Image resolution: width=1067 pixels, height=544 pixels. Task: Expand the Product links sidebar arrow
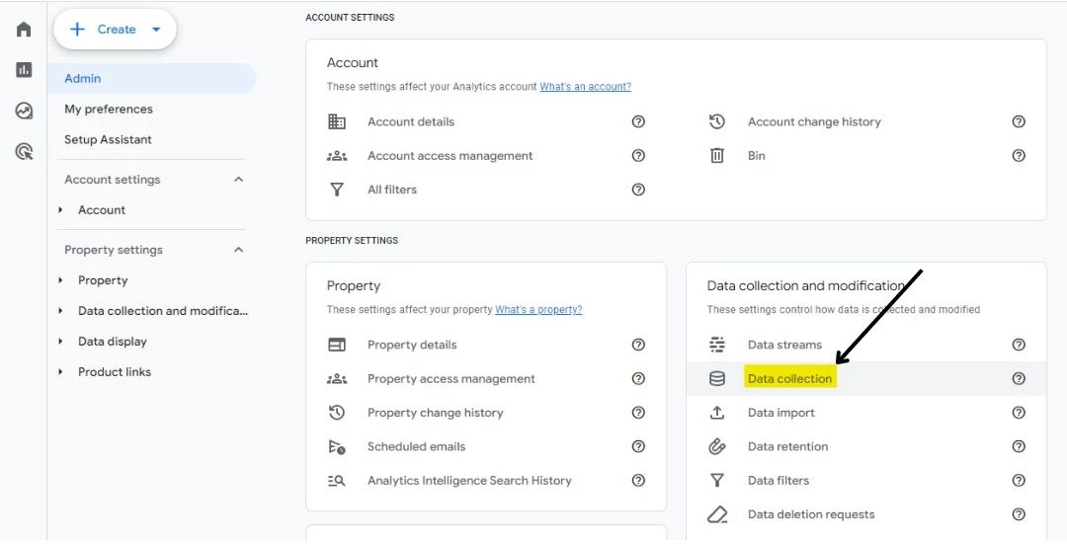(x=60, y=372)
